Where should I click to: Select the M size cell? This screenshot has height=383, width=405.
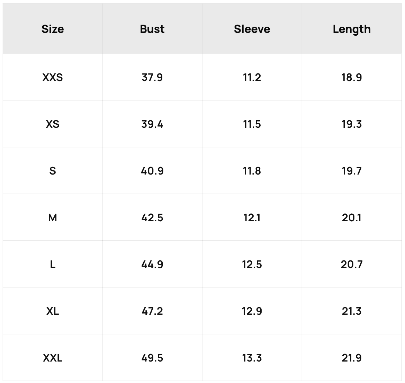(53, 217)
